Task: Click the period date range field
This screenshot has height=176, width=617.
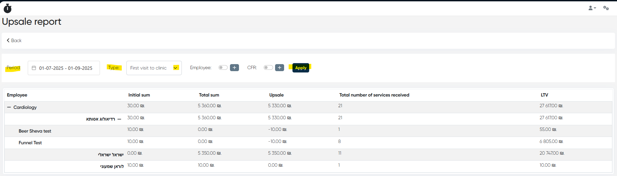Action: click(66, 68)
